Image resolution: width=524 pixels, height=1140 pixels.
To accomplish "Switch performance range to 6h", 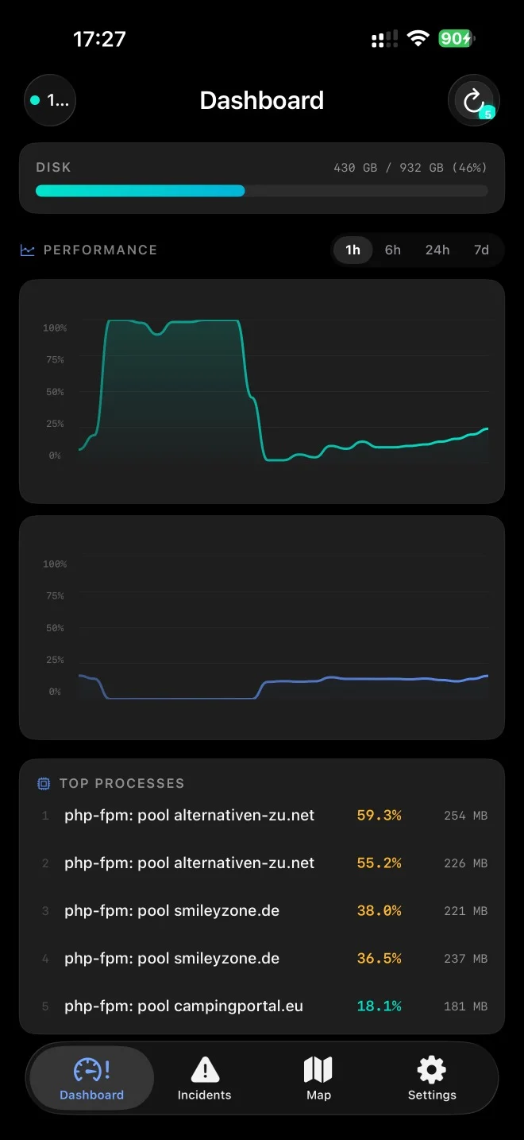I will [392, 250].
